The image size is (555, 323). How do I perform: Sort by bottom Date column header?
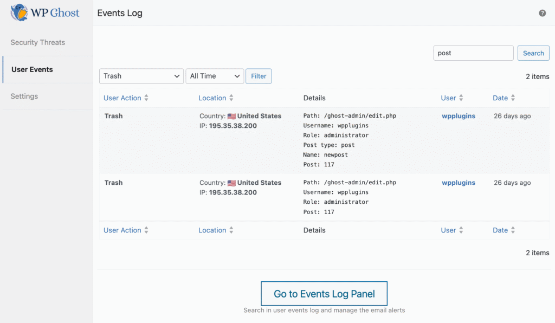pos(500,230)
